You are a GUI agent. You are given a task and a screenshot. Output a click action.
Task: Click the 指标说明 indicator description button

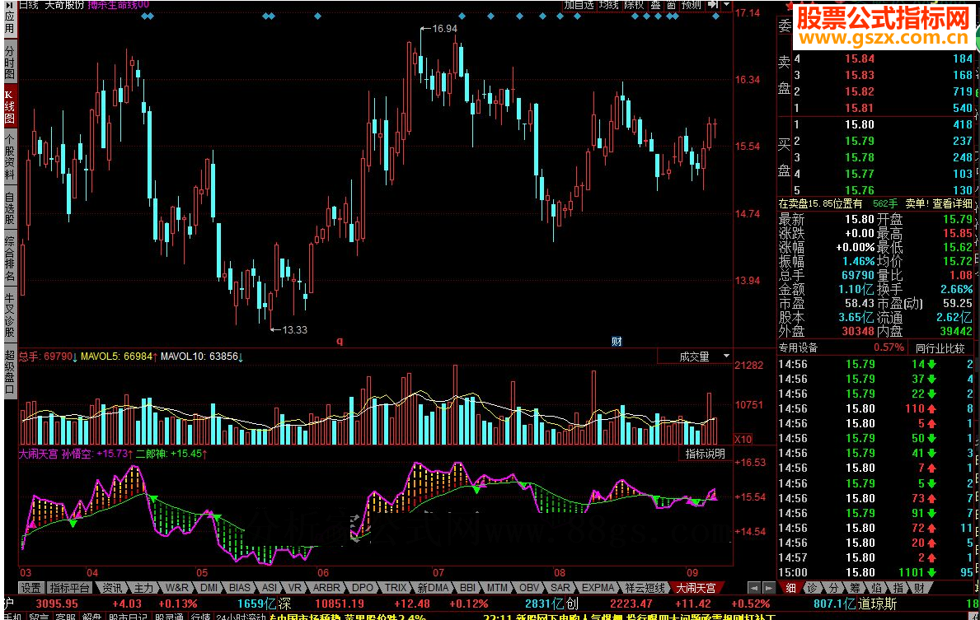point(706,454)
